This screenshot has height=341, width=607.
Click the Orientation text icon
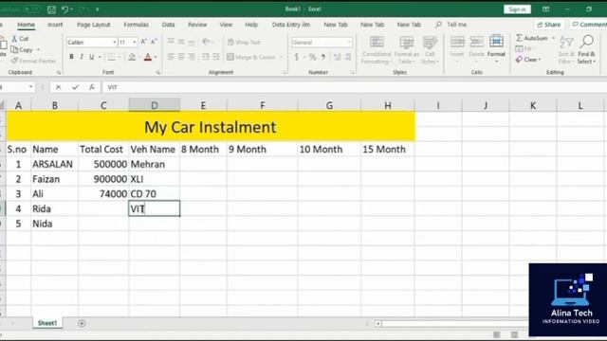pyautogui.click(x=207, y=42)
